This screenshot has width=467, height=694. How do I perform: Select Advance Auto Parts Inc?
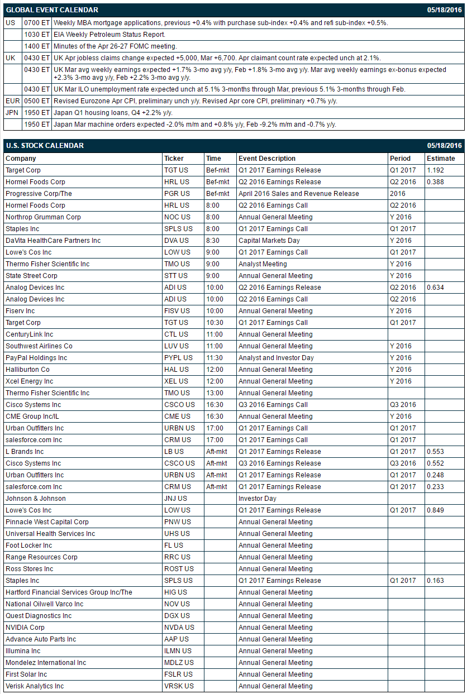coord(41,639)
